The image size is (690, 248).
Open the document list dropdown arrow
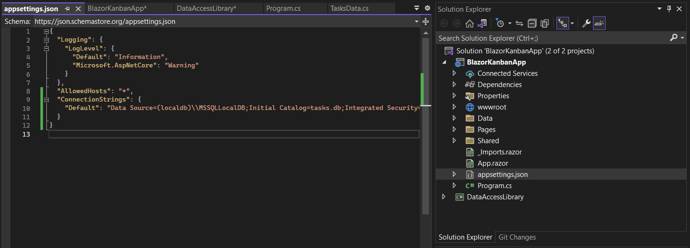pos(417,8)
